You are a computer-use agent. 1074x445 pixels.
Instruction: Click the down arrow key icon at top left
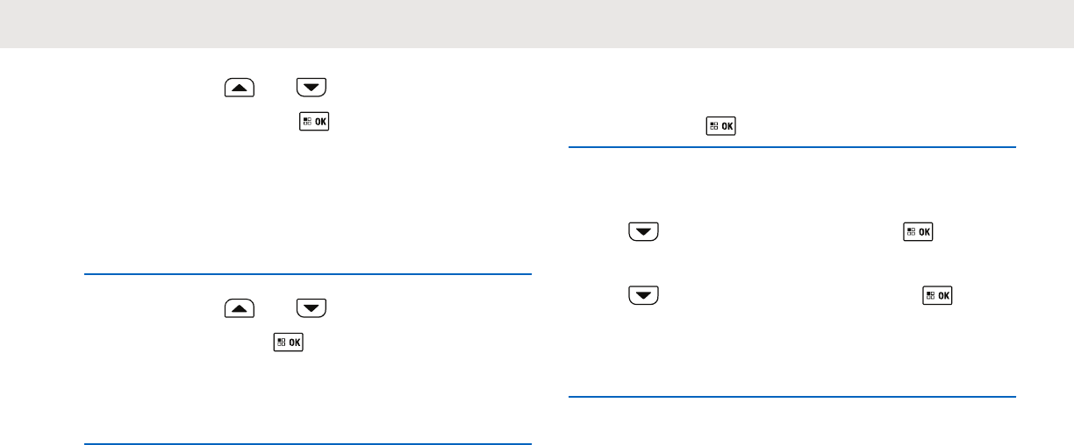(311, 87)
